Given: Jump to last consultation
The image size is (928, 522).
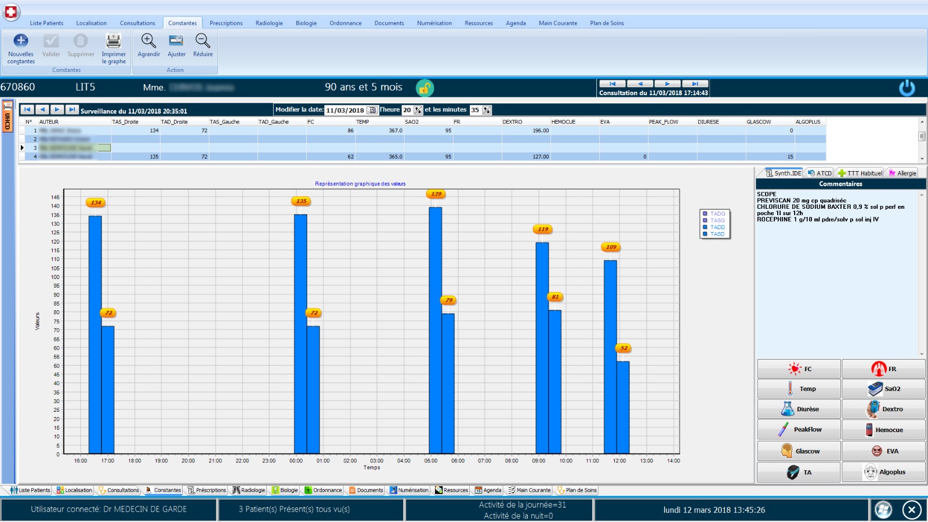Looking at the screenshot, I should pos(695,84).
